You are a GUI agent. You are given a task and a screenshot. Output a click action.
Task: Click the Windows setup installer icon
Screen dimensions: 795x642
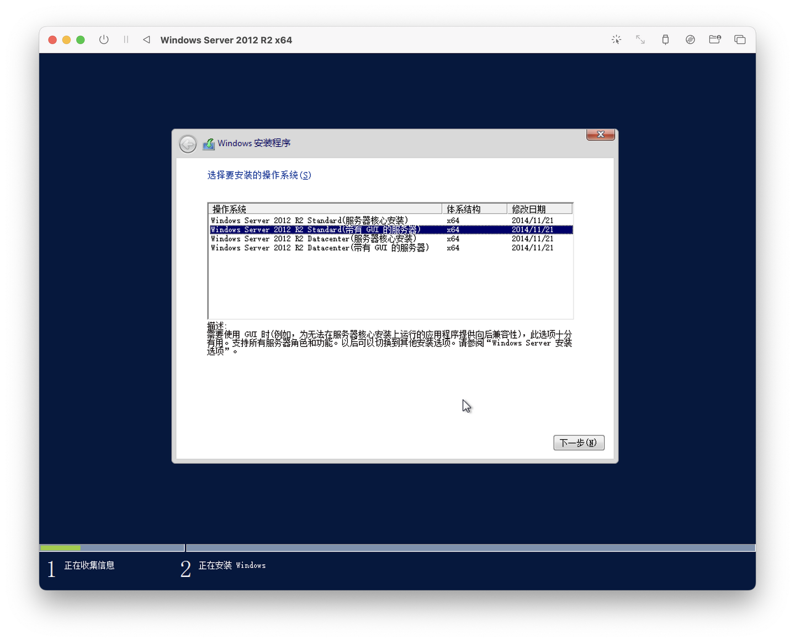(x=209, y=144)
